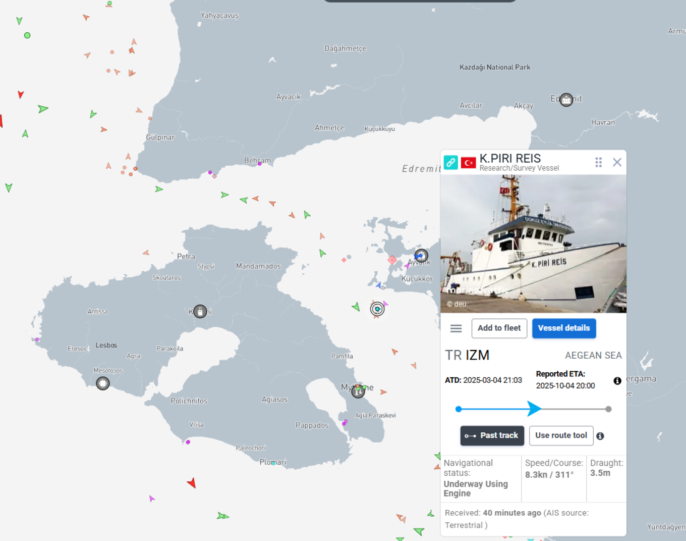Click the large red vessel arrow south of Lesbos
686x541 pixels.
pyautogui.click(x=192, y=483)
